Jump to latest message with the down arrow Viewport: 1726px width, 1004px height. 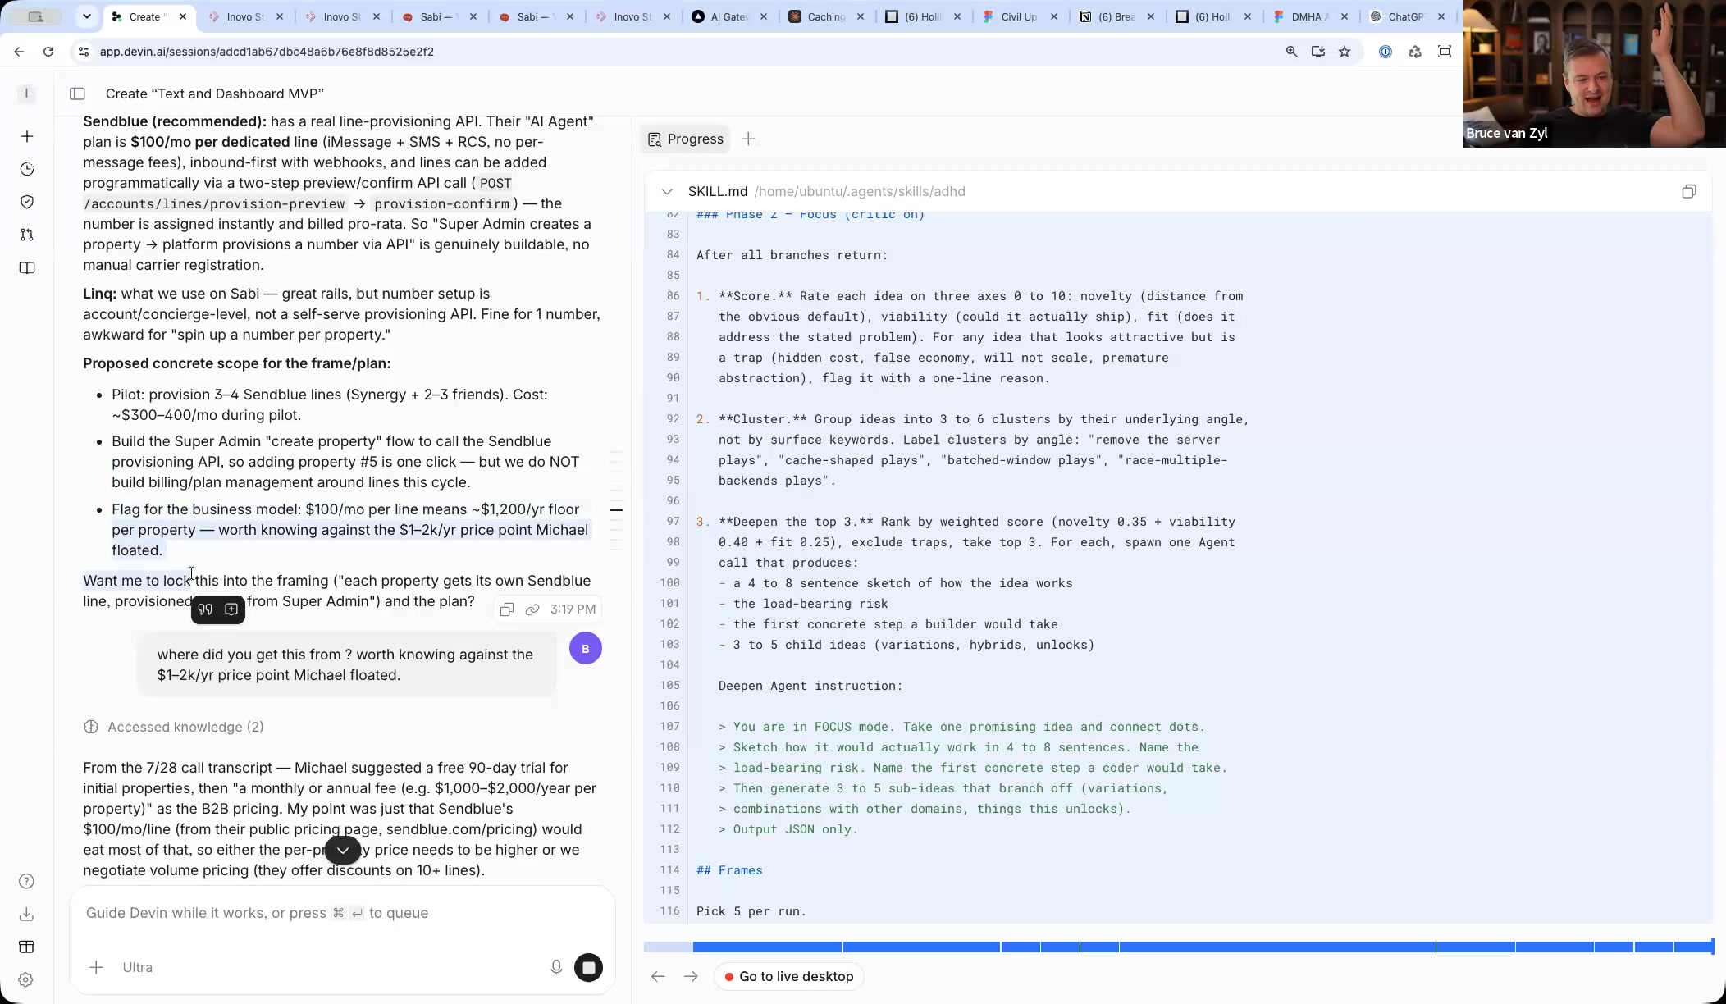point(343,850)
